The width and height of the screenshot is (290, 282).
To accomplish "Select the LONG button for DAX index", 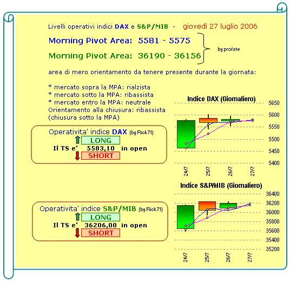I will (x=101, y=140).
